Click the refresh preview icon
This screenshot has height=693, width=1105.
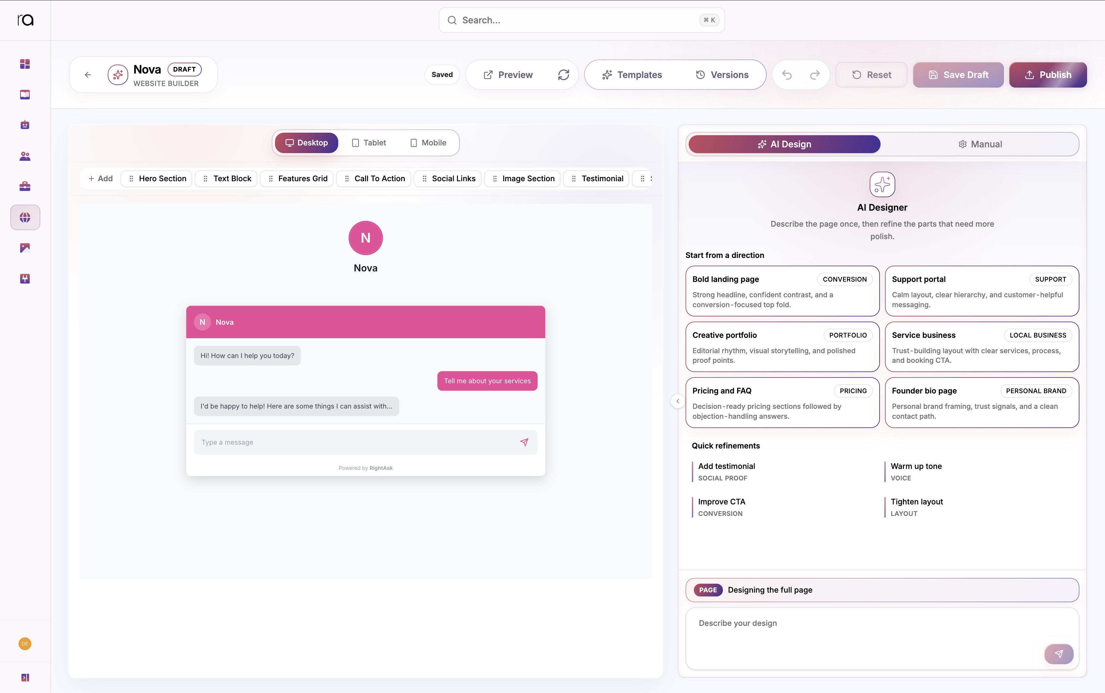pos(564,75)
